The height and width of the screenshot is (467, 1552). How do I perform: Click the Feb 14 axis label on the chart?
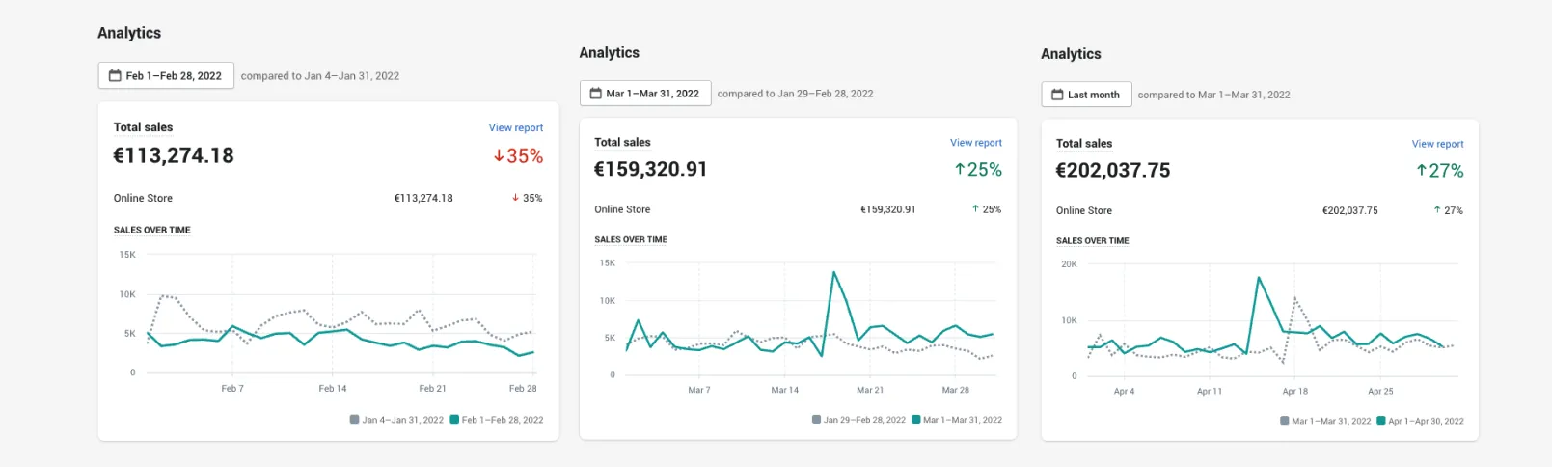(333, 389)
